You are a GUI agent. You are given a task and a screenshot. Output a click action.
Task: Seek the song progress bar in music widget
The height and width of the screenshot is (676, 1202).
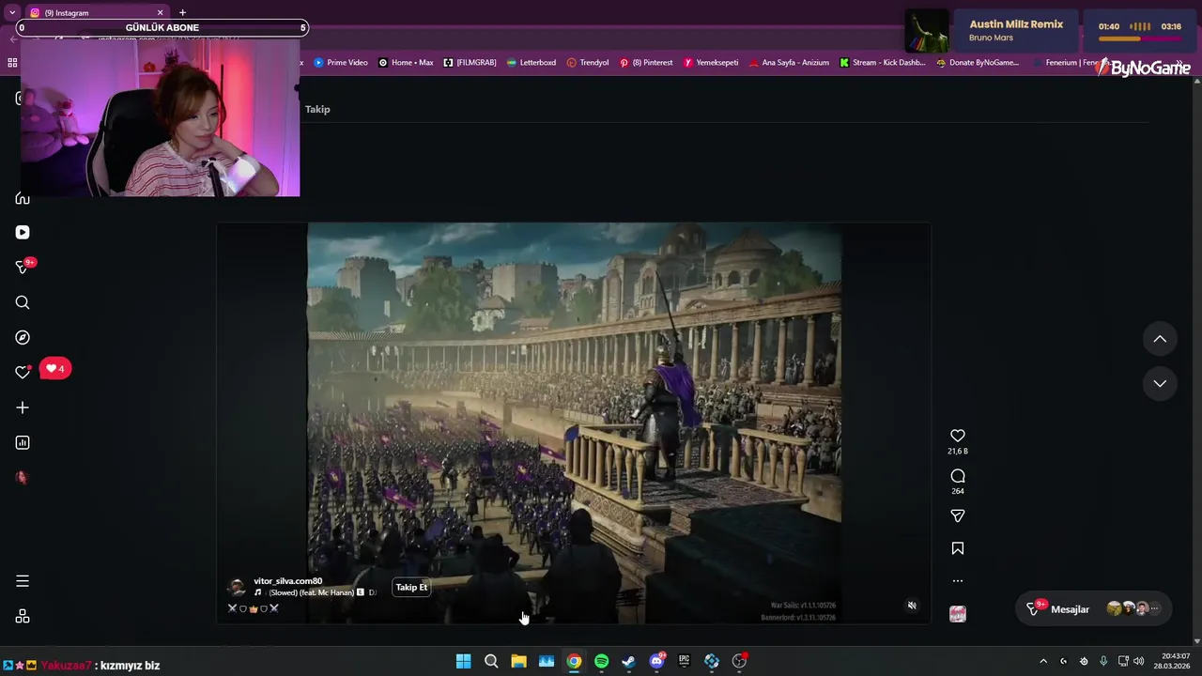pyautogui.click(x=1139, y=38)
